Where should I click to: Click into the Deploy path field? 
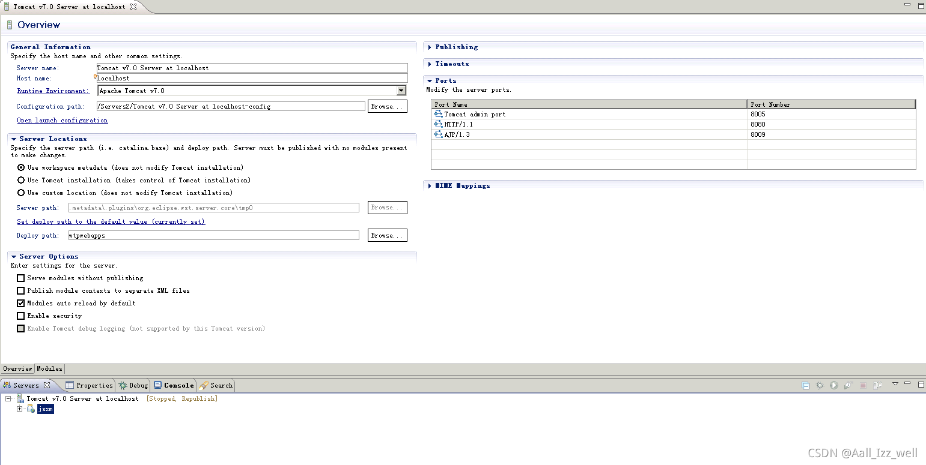pyautogui.click(x=213, y=235)
